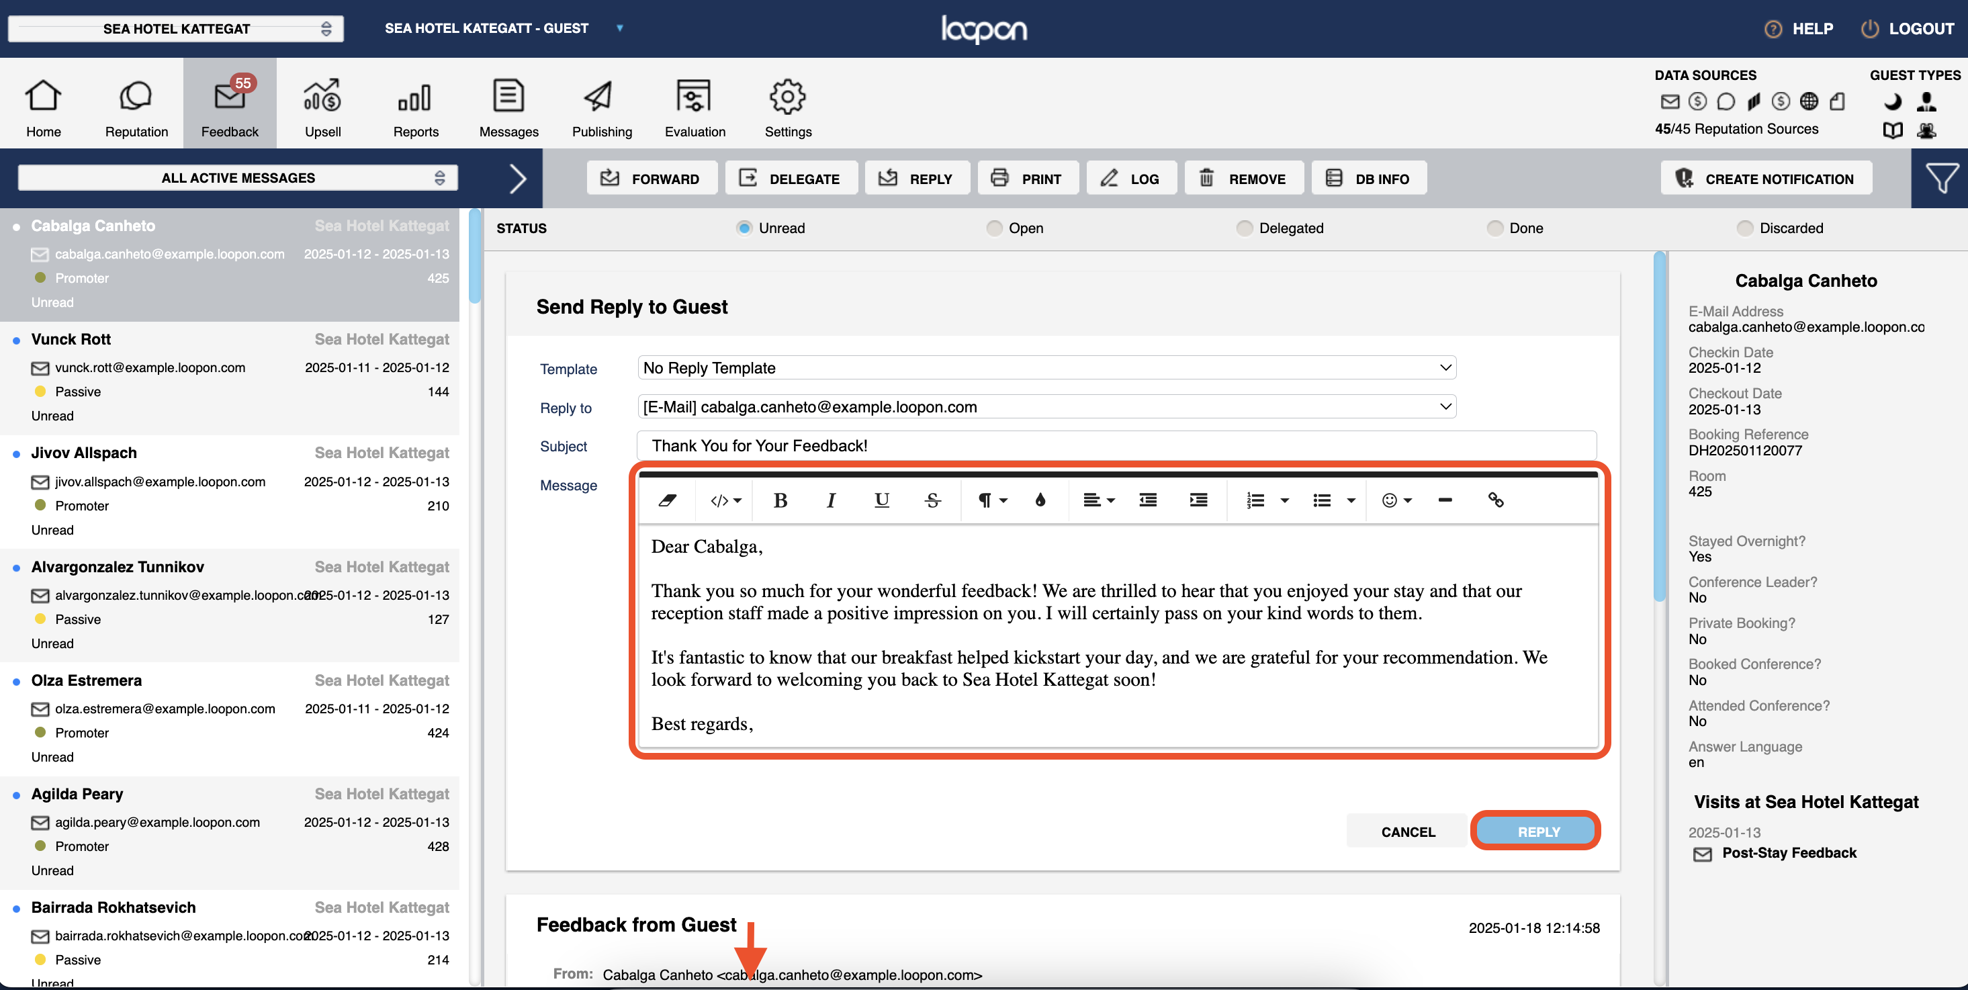
Task: Decrease indent in the message editor
Action: tap(1147, 500)
